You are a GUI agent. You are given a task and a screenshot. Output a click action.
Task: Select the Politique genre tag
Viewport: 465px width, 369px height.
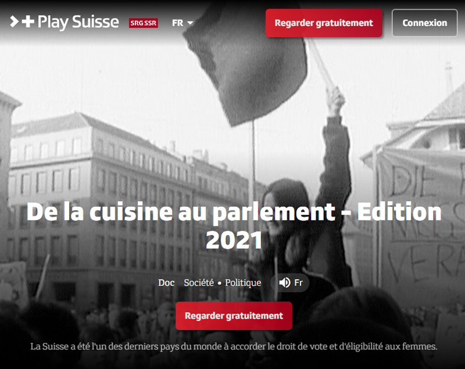pyautogui.click(x=243, y=283)
